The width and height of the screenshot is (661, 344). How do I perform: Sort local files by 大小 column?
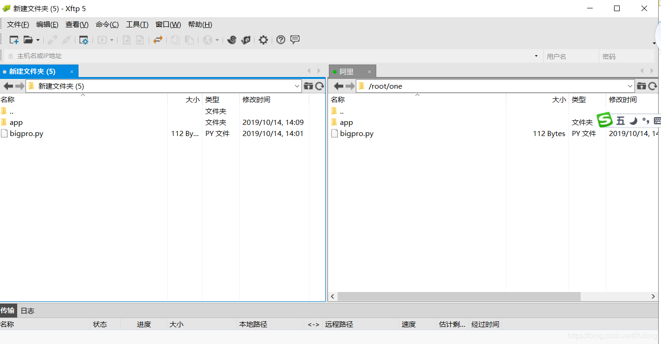[185, 99]
